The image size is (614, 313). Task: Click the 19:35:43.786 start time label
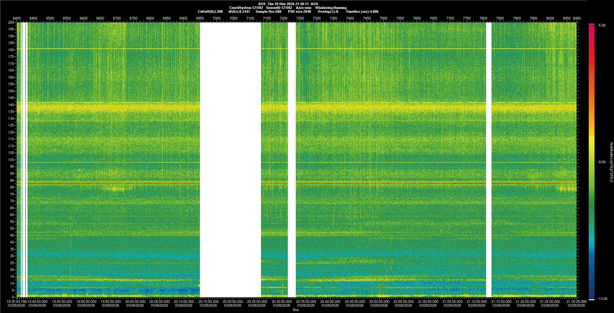17,302
